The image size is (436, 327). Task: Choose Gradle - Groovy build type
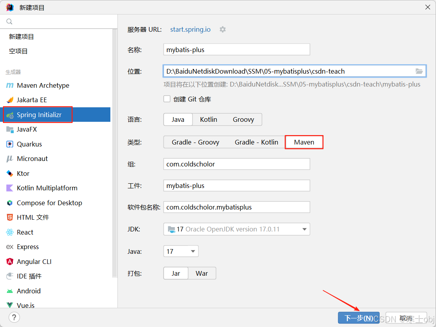(195, 142)
